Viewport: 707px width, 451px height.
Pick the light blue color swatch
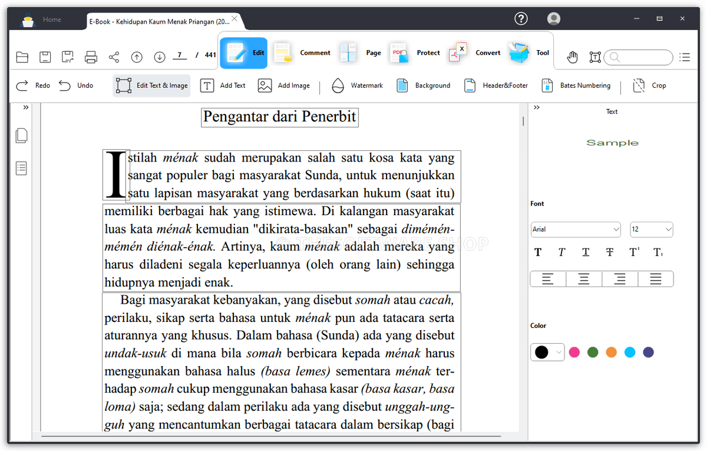(630, 353)
